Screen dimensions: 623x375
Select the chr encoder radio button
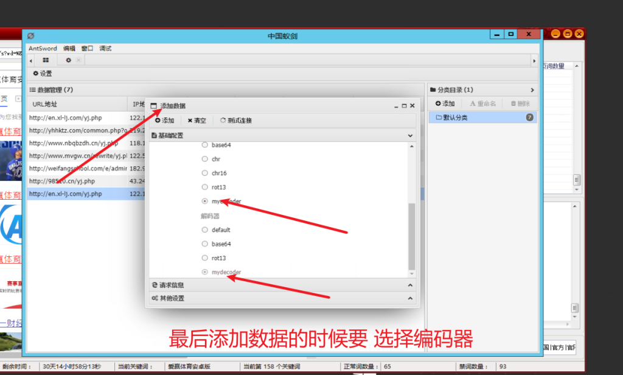coord(205,159)
